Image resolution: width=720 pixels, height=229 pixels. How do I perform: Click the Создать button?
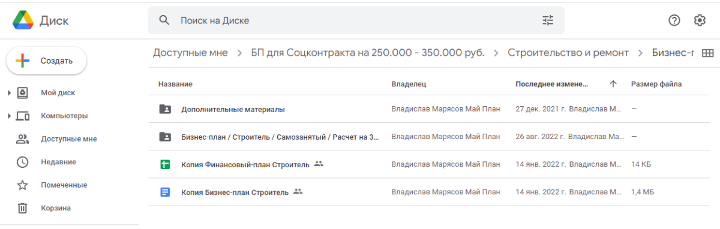[46, 61]
